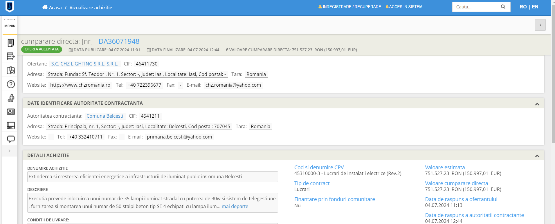Click the authority CIF 4541211

point(150,116)
